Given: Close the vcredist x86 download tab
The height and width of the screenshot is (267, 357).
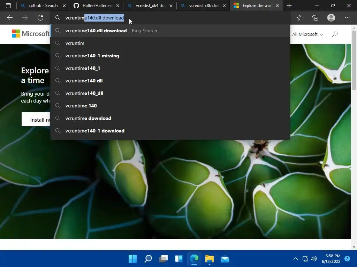Looking at the screenshot, I should 224,6.
